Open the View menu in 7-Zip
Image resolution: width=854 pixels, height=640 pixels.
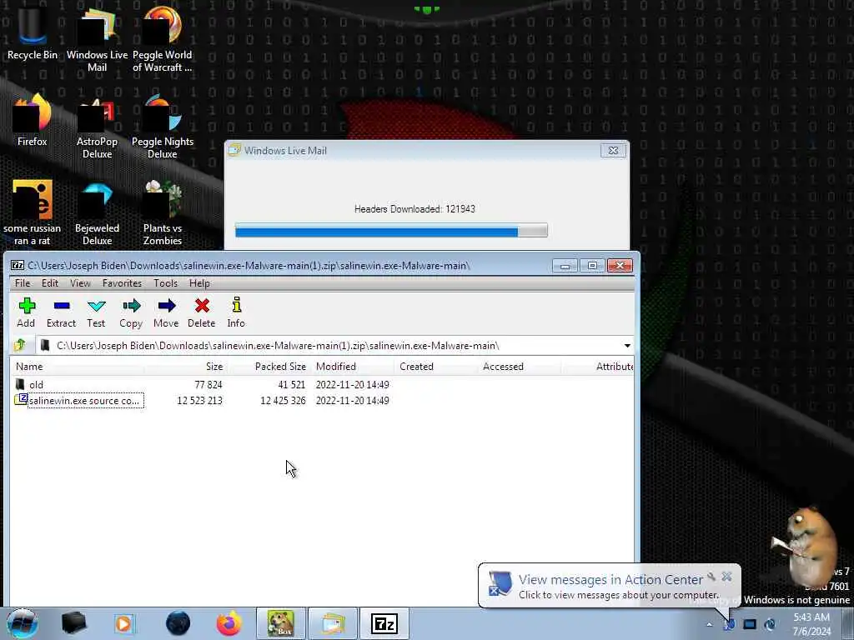point(80,283)
